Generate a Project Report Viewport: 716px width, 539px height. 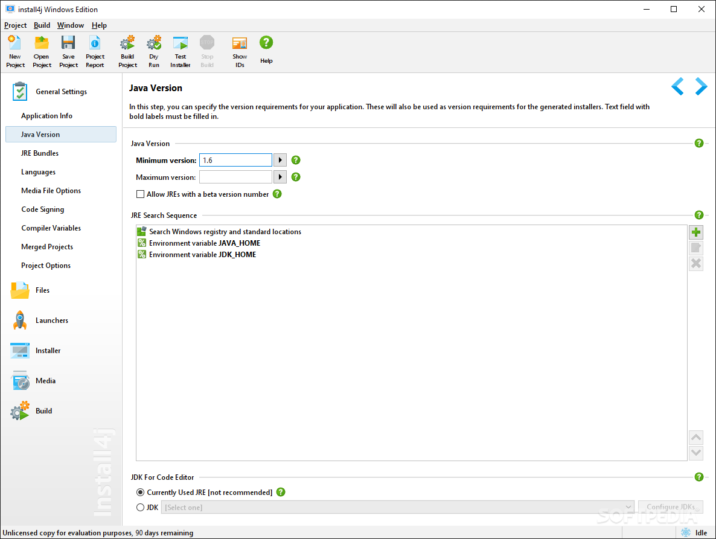[95, 51]
